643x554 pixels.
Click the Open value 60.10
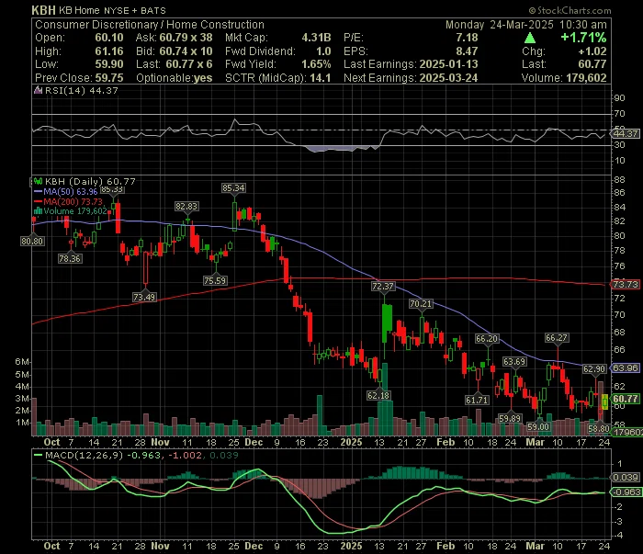click(x=109, y=38)
